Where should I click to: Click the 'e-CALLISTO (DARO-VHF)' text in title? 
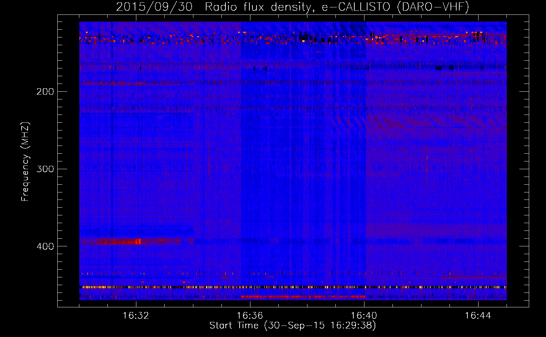coord(395,7)
